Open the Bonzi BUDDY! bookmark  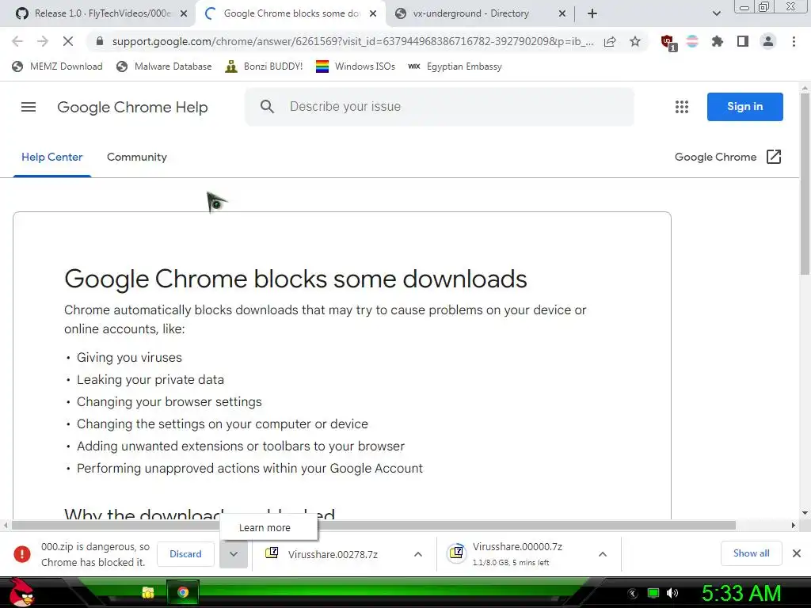(x=265, y=66)
